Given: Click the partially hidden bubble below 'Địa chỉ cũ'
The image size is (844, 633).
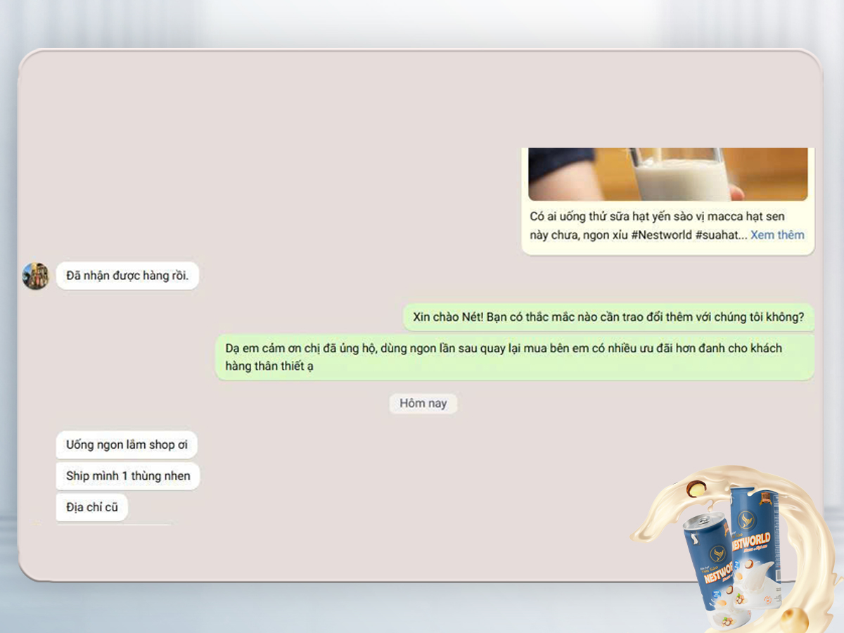Looking at the screenshot, I should coord(113,523).
